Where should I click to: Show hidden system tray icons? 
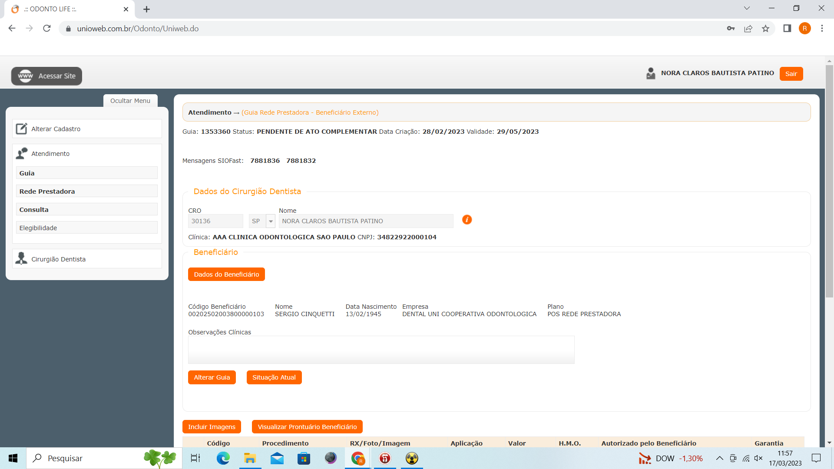(x=719, y=458)
